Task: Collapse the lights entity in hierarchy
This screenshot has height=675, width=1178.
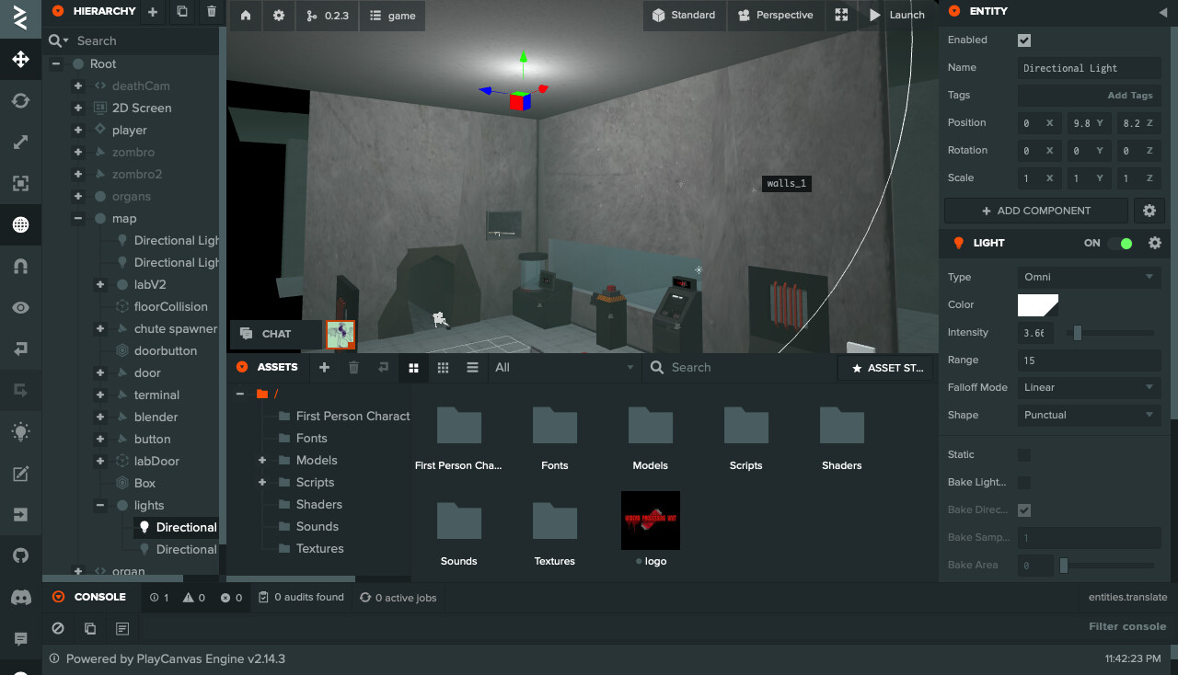Action: [100, 505]
